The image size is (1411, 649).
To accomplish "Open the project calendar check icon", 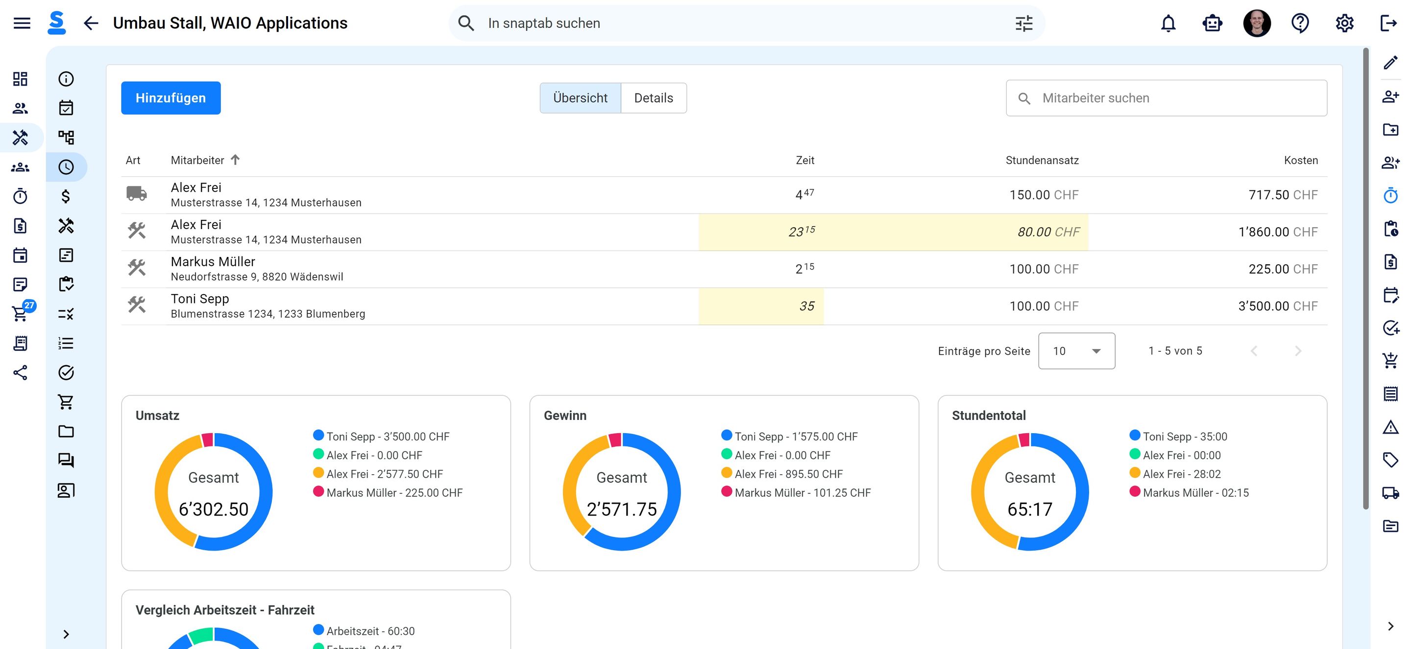I will pos(66,108).
